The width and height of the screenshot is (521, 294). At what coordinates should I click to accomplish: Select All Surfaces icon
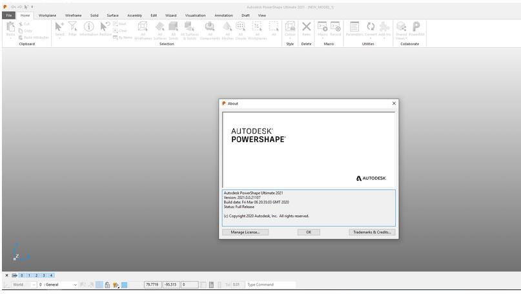(160, 26)
